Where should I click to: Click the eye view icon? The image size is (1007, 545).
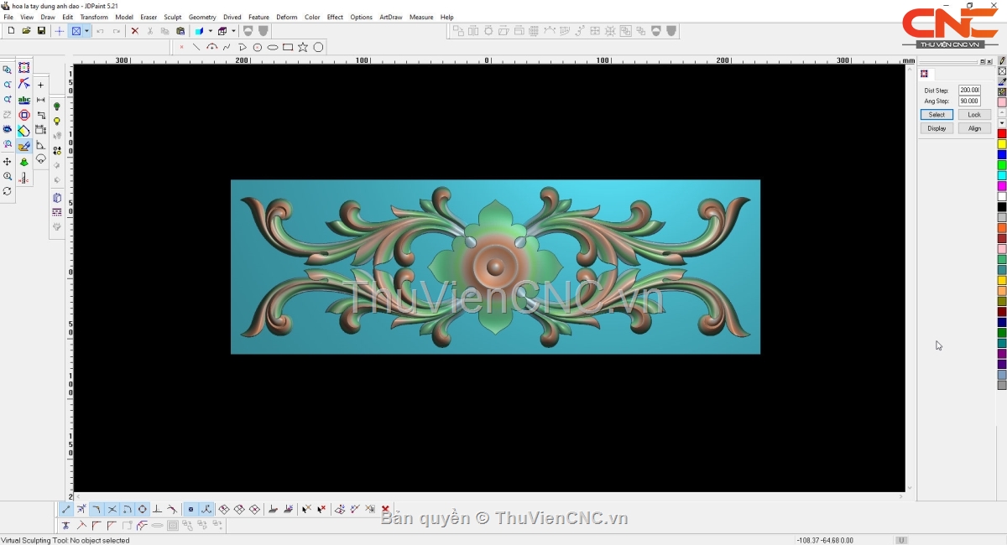click(x=8, y=130)
